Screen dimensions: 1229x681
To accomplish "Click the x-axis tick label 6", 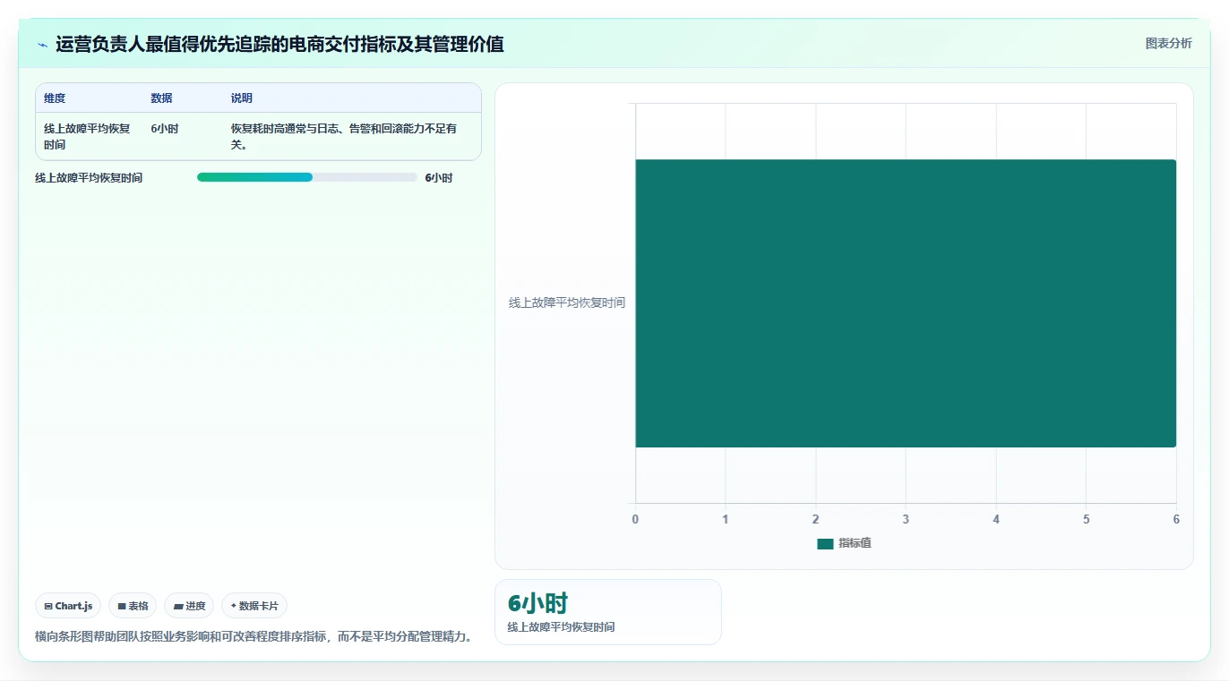I will (1176, 519).
